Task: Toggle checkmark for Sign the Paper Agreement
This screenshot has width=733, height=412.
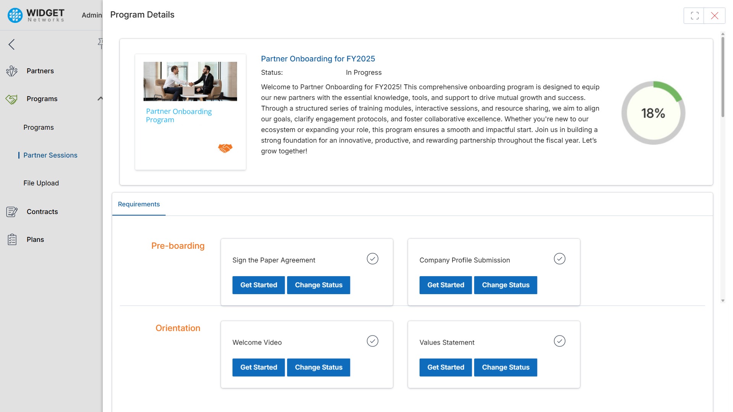Action: [372, 259]
